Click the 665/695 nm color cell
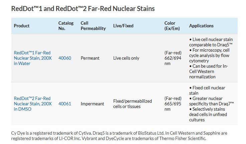 click(x=173, y=104)
